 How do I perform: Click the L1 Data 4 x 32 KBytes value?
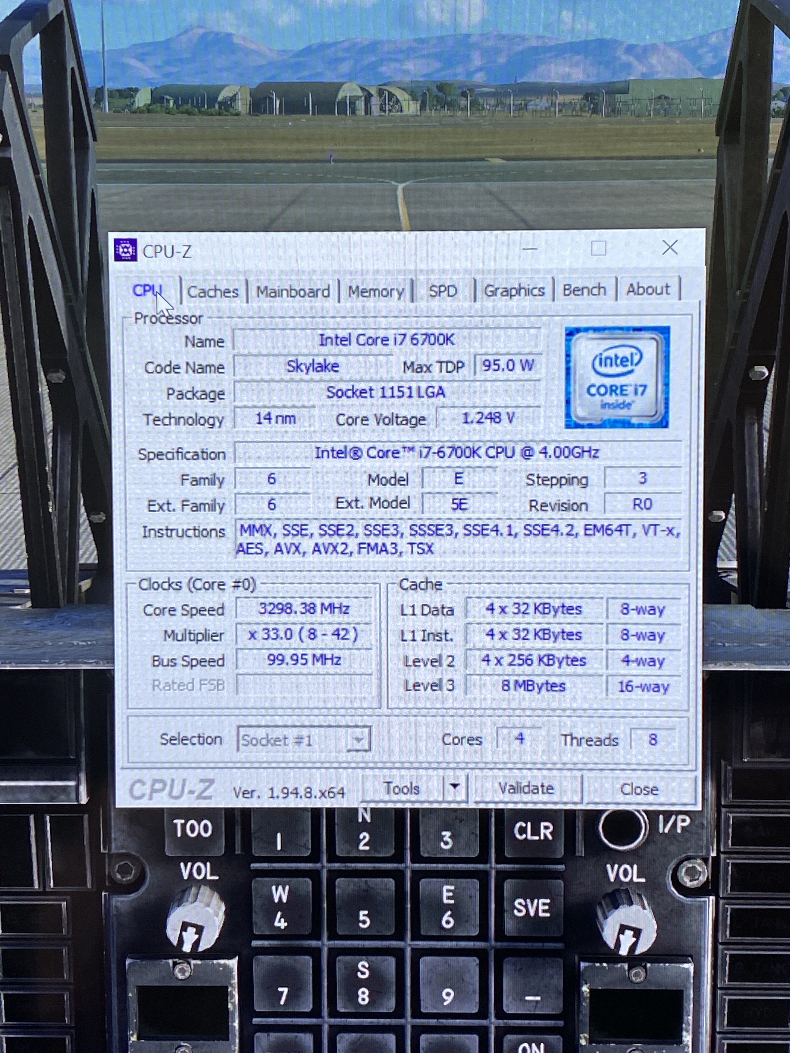click(x=534, y=609)
